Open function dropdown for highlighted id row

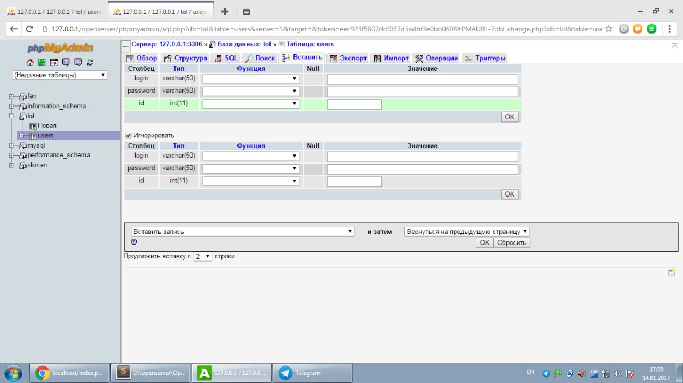[x=251, y=104]
